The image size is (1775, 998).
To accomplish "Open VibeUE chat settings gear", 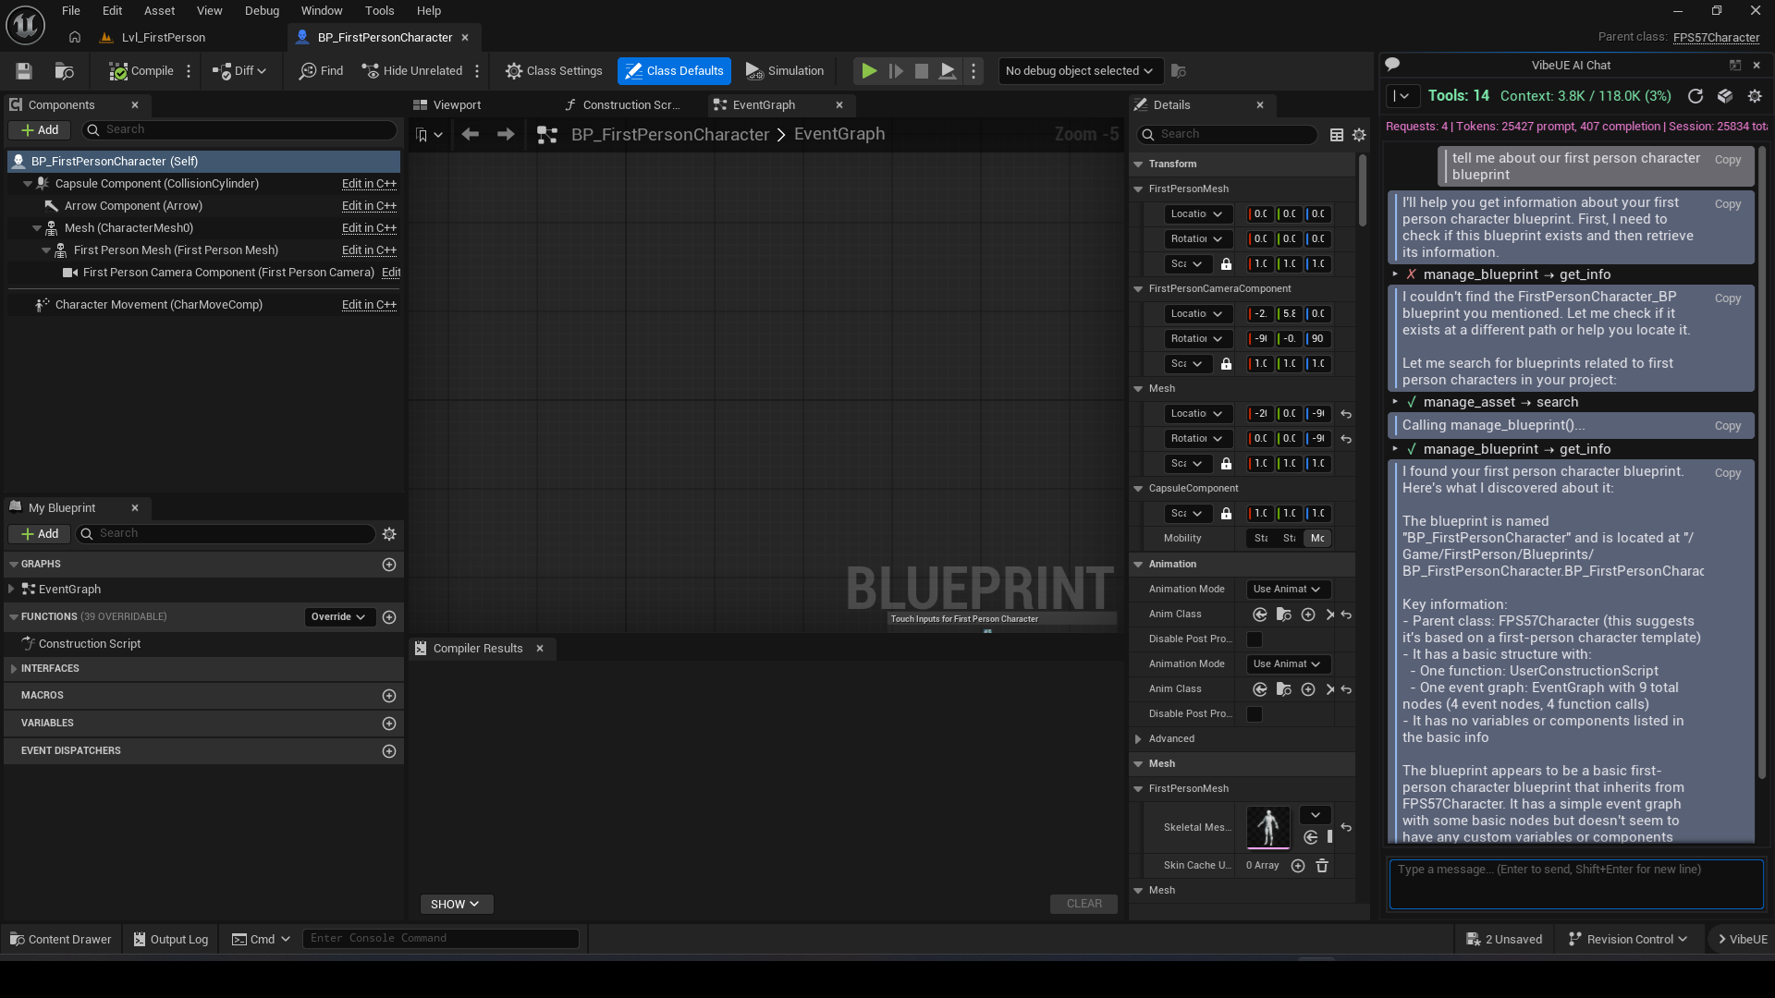I will (1755, 95).
